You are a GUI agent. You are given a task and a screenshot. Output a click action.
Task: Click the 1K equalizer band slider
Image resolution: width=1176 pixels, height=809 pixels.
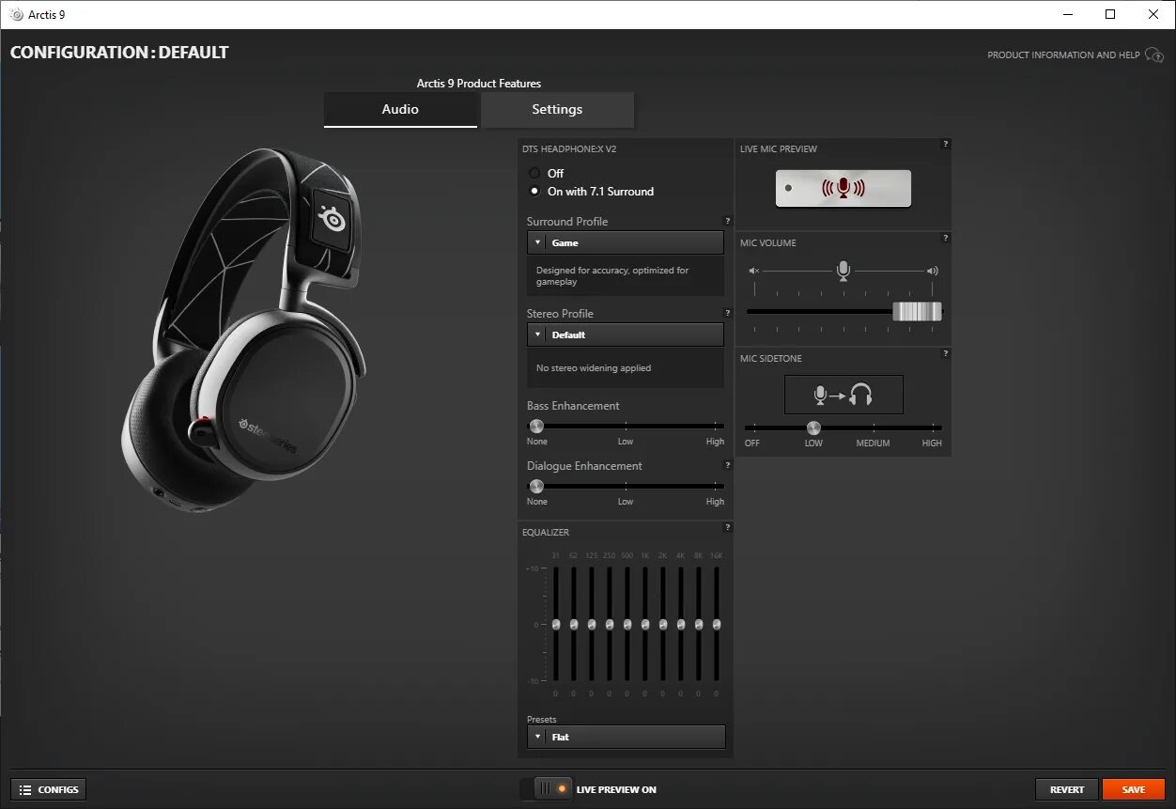[644, 624]
